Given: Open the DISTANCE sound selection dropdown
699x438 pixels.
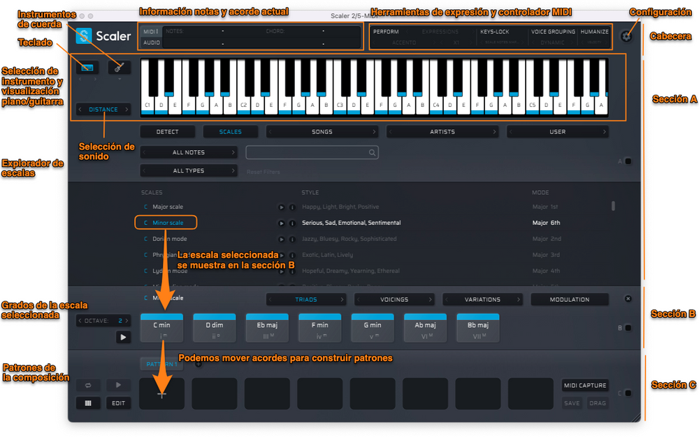Looking at the screenshot, I should (103, 109).
